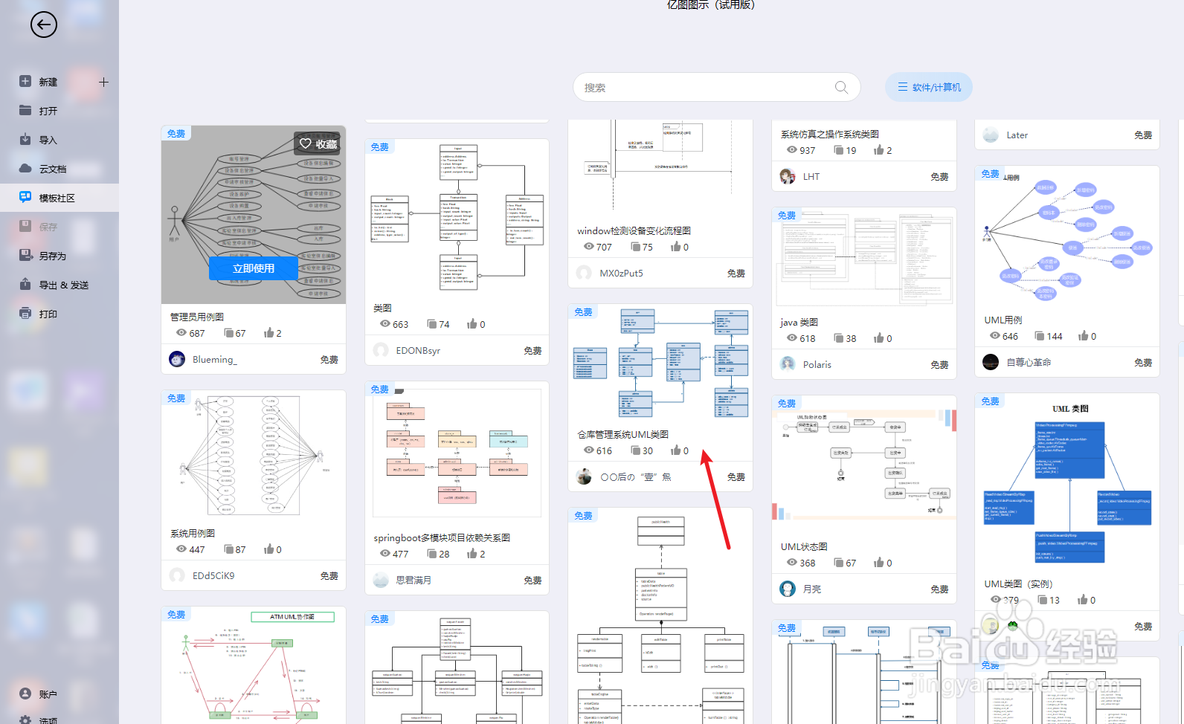Click copies icon showing 74 on 类图
Image resolution: width=1184 pixels, height=724 pixels.
pos(432,323)
